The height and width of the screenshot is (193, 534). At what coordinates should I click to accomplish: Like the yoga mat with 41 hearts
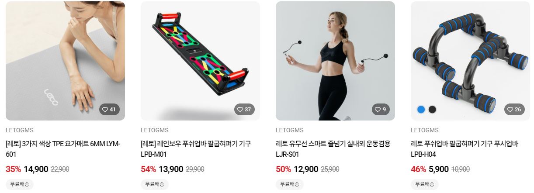point(109,110)
